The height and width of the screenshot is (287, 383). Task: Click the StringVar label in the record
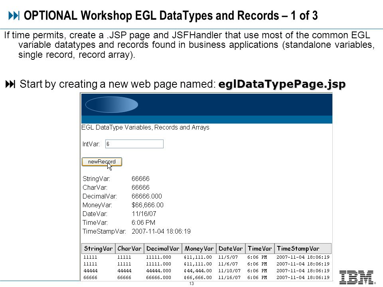tap(96, 179)
